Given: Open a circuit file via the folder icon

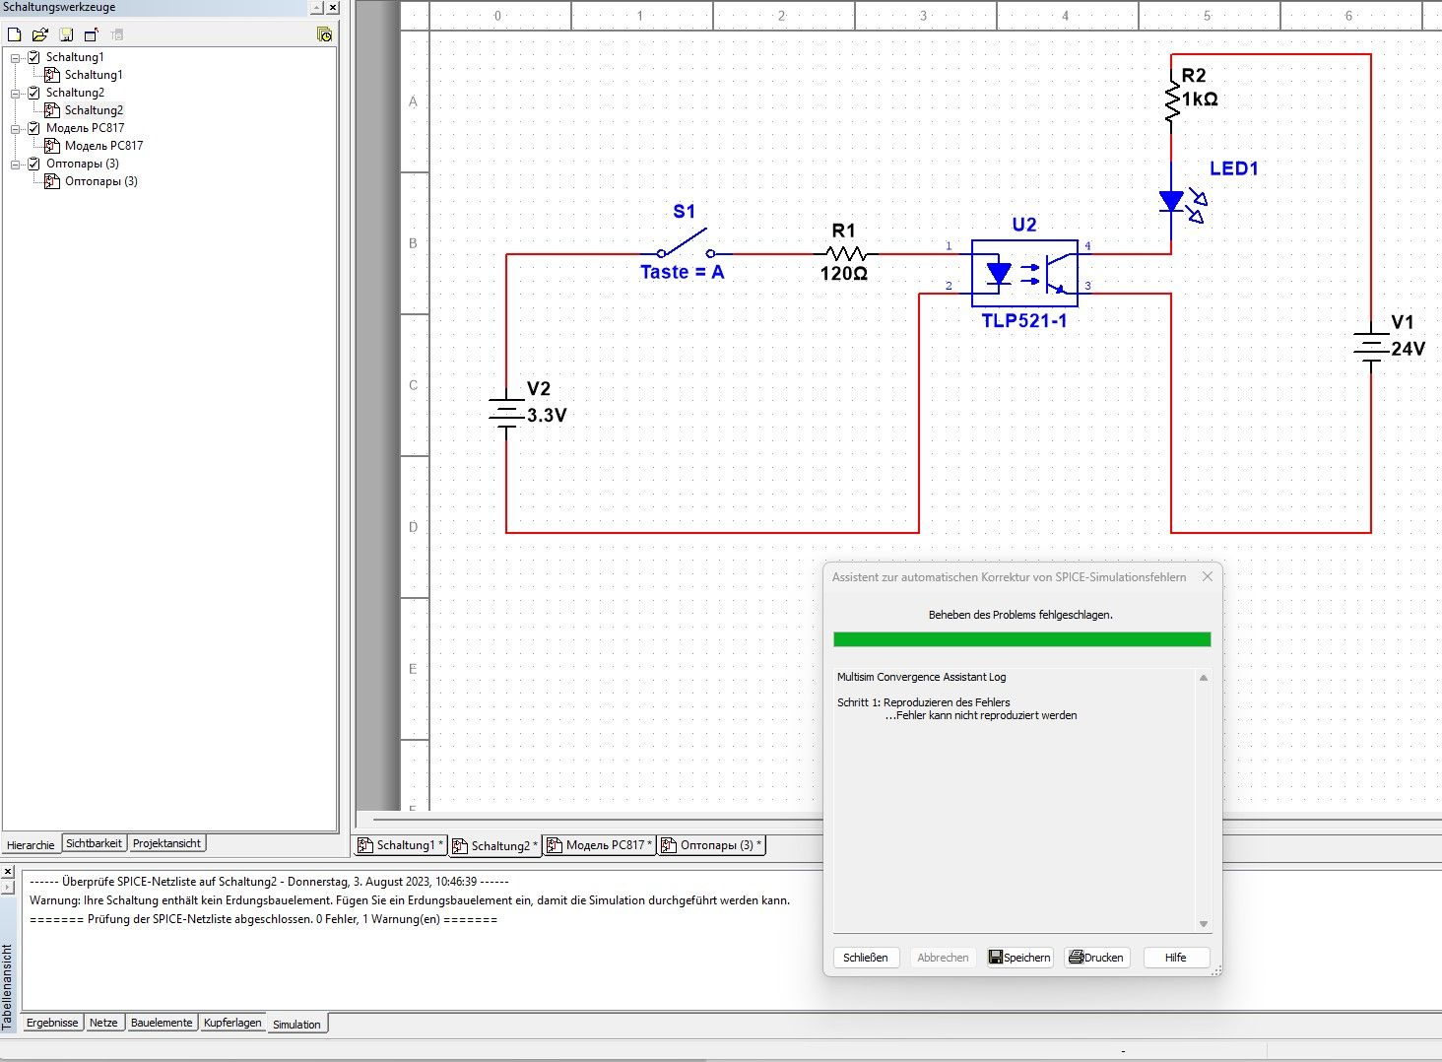Looking at the screenshot, I should [x=39, y=33].
